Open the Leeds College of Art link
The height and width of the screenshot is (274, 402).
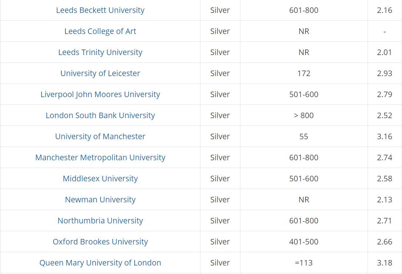100,31
